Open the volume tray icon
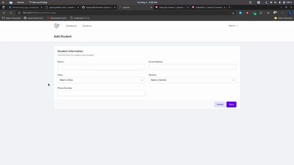 pyautogui.click(x=275, y=2)
